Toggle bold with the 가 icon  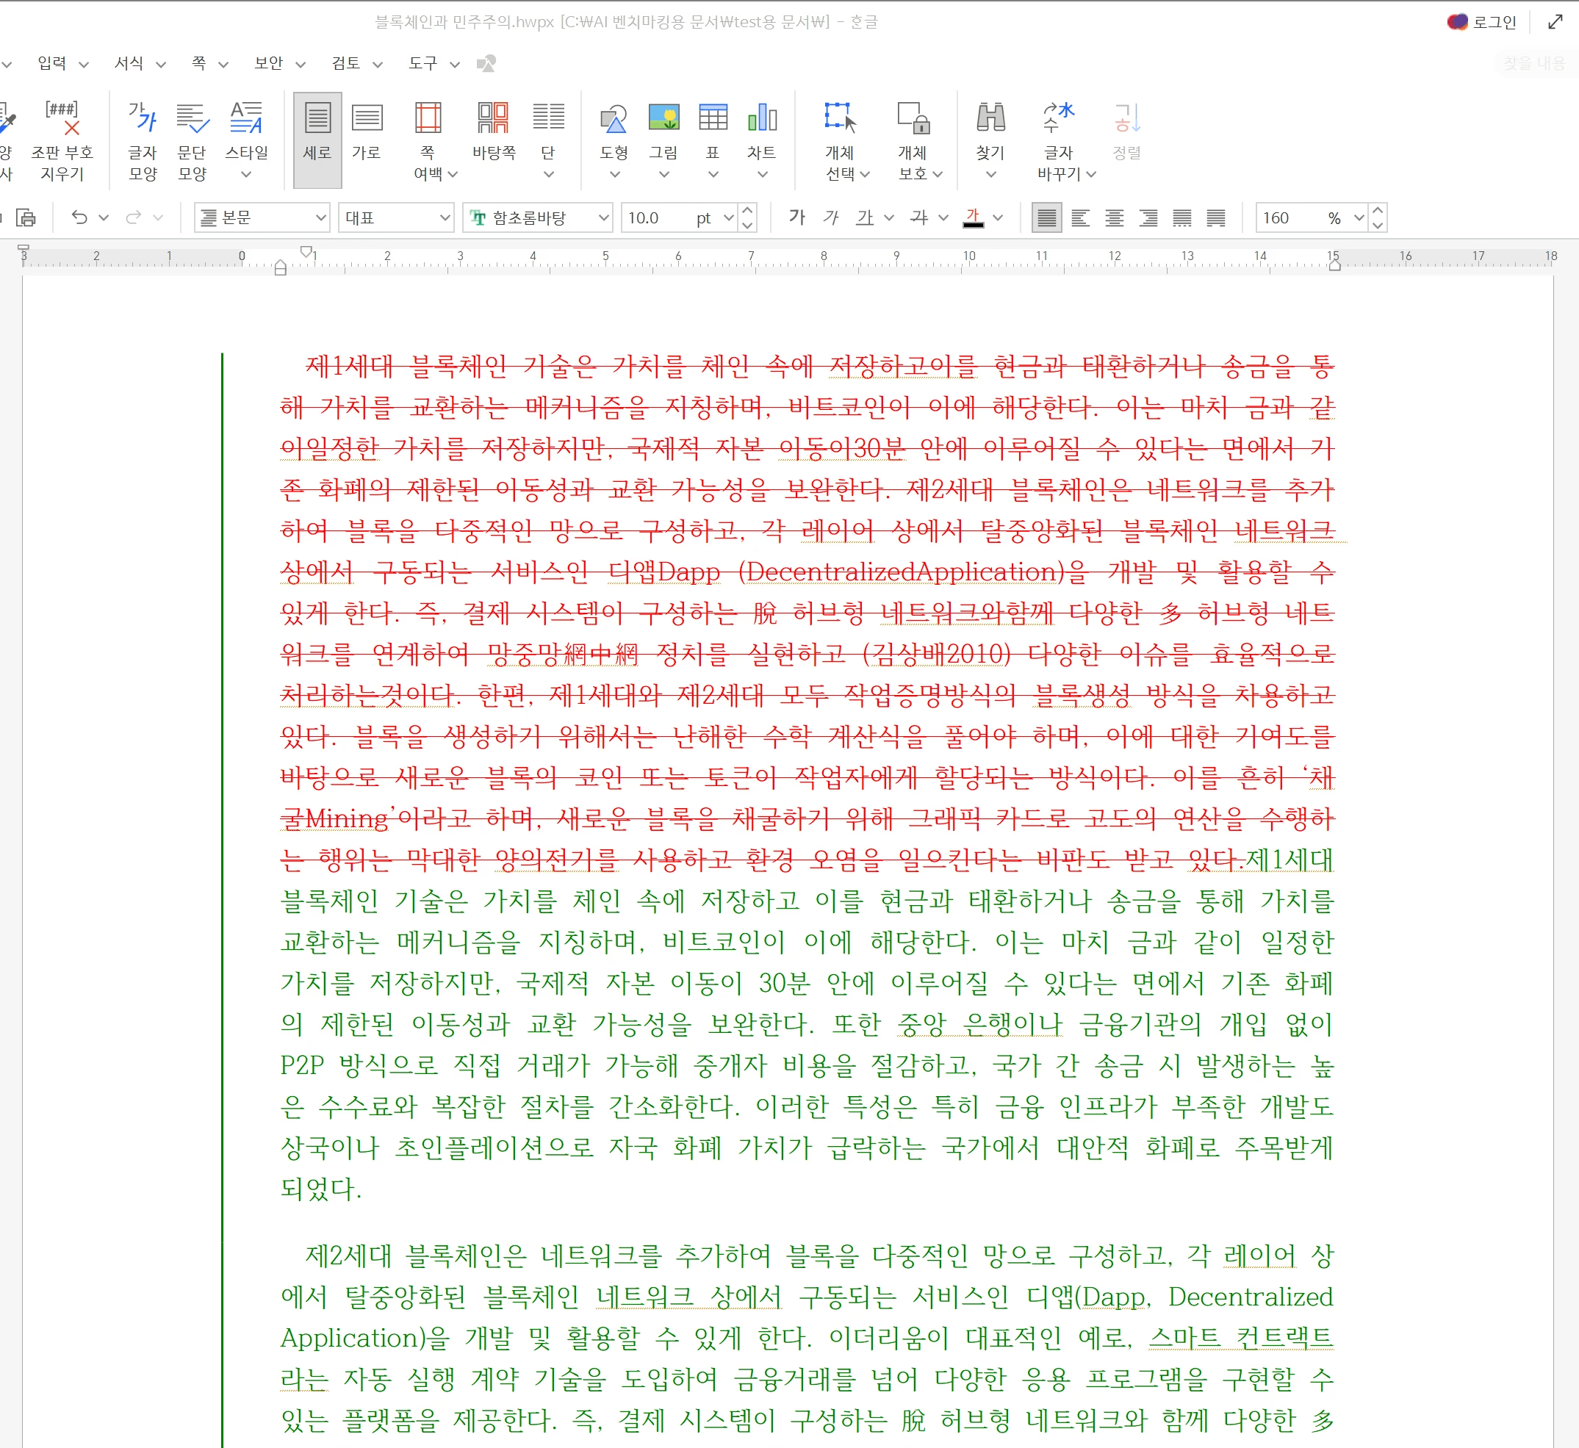[796, 218]
